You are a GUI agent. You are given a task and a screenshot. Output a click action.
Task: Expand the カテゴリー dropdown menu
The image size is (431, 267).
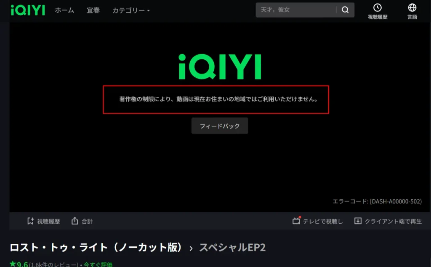131,11
